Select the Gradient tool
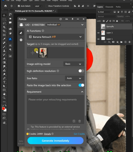The width and height of the screenshot is (133, 152). click(x=4, y=62)
